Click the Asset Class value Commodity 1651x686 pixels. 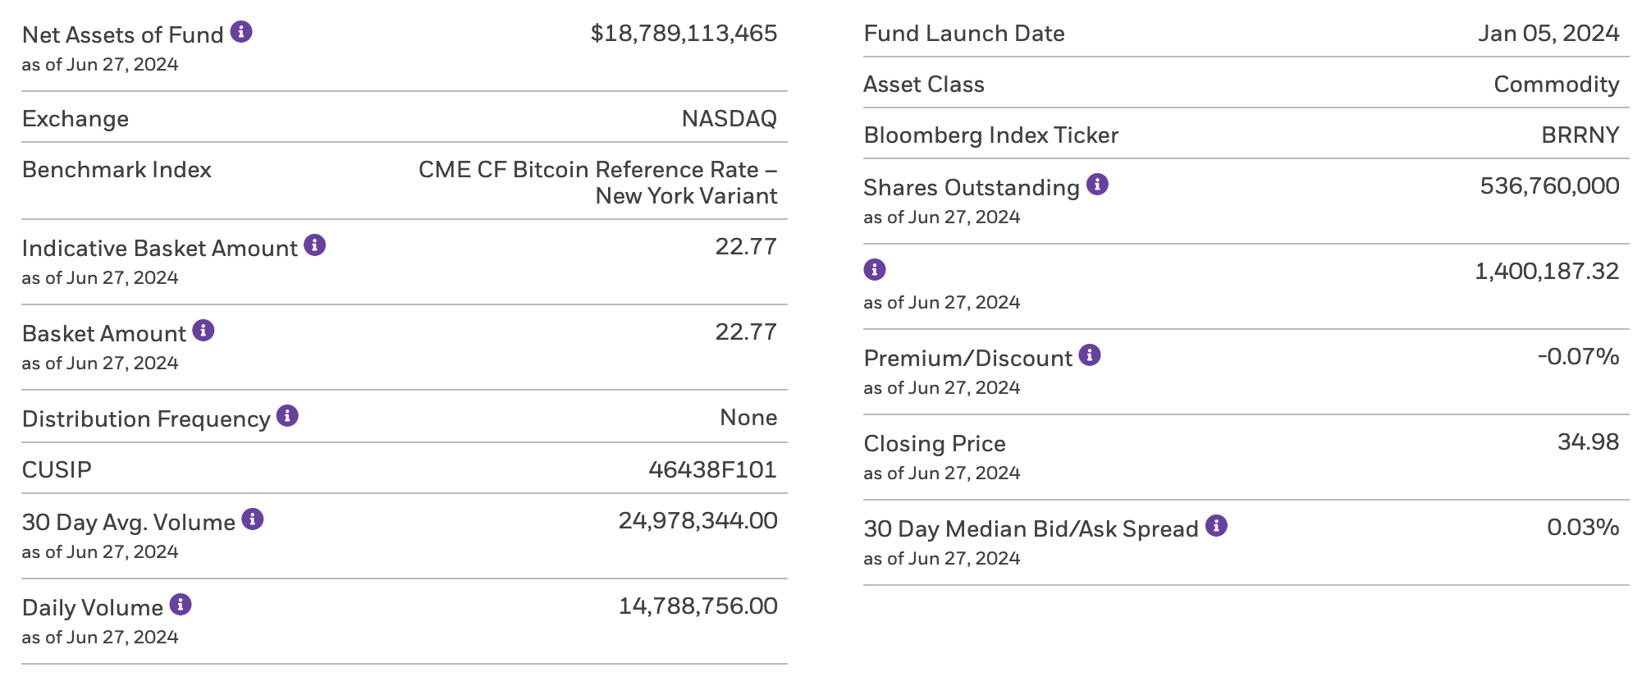[x=1556, y=85]
